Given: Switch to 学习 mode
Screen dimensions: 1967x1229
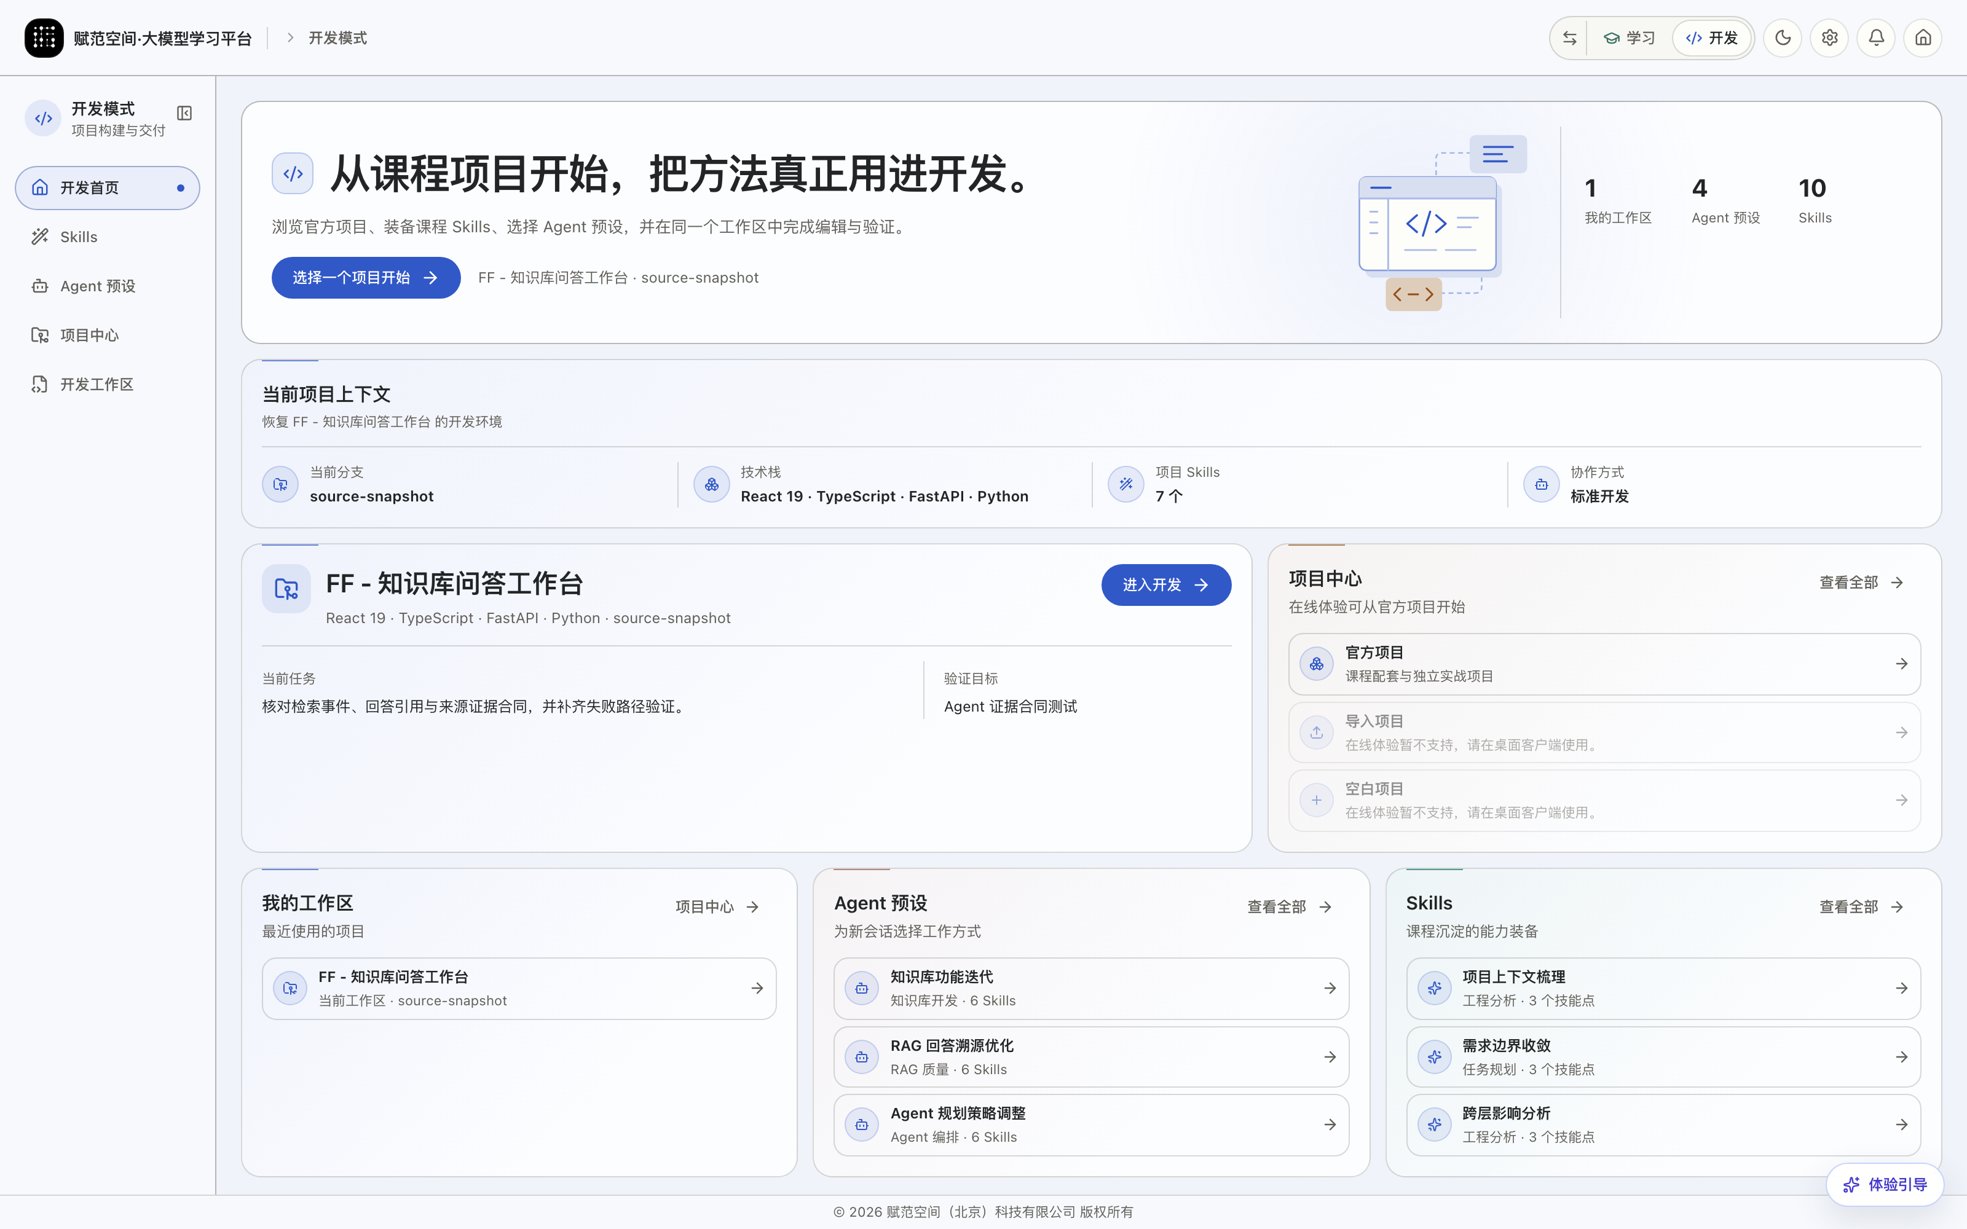Looking at the screenshot, I should 1630,38.
